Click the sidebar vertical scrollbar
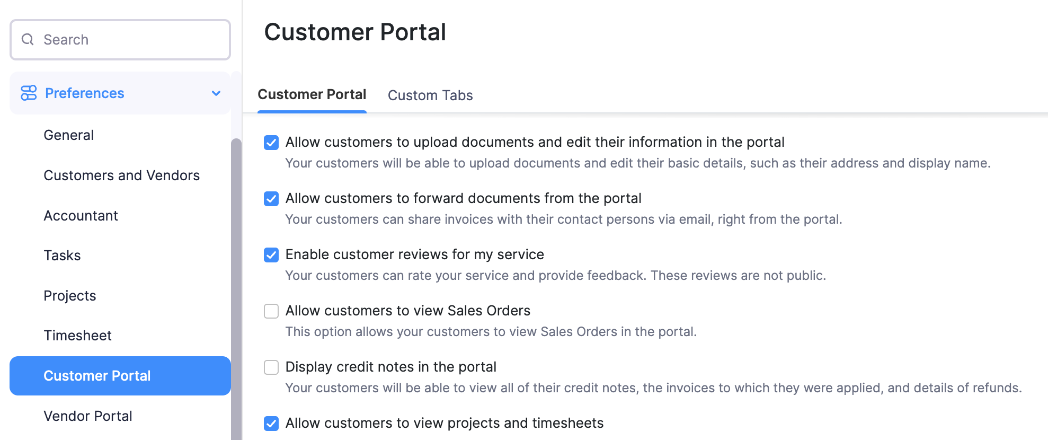 236,286
